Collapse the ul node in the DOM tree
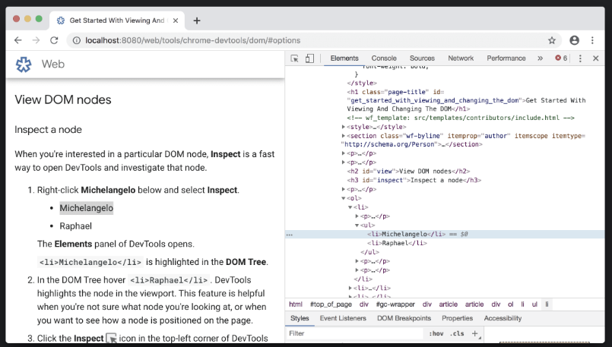Screen dimensions: 612x347 pos(357,225)
